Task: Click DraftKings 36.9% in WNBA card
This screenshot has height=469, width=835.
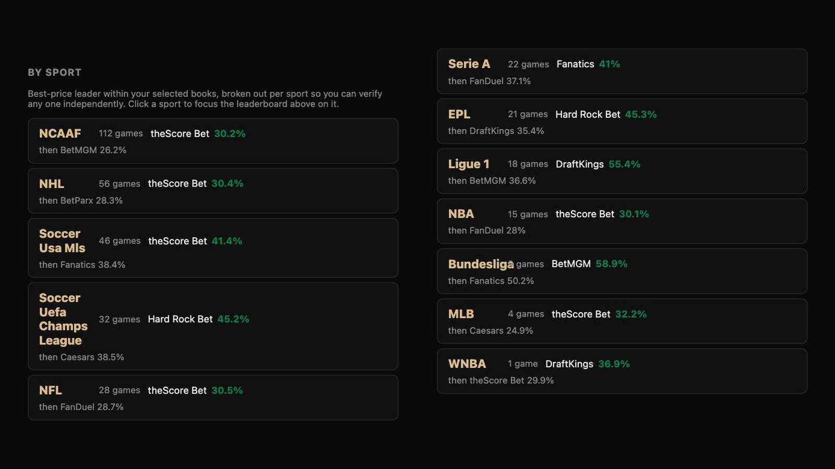Action: [588, 364]
